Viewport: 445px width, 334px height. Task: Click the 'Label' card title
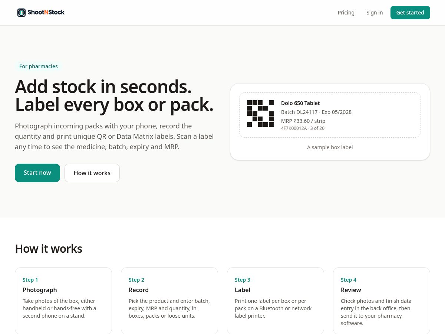click(x=243, y=290)
